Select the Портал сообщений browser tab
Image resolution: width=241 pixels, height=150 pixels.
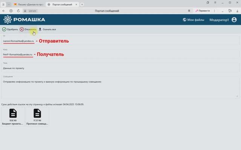tap(62, 4)
